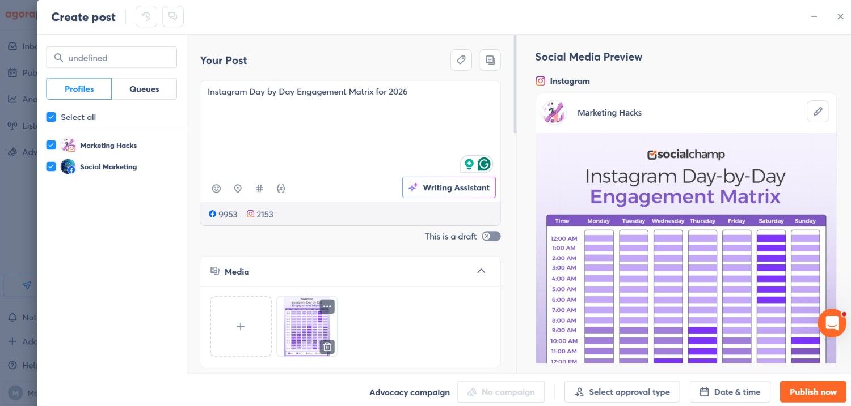
Task: Click the Instagram logo in preview header
Action: 541,81
